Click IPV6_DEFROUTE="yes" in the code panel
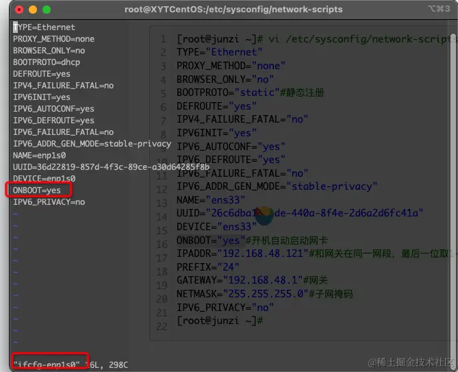The height and width of the screenshot is (372, 458). tap(231, 160)
